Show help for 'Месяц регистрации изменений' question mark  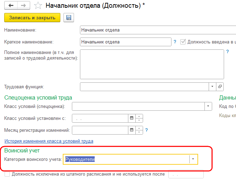tap(147, 130)
